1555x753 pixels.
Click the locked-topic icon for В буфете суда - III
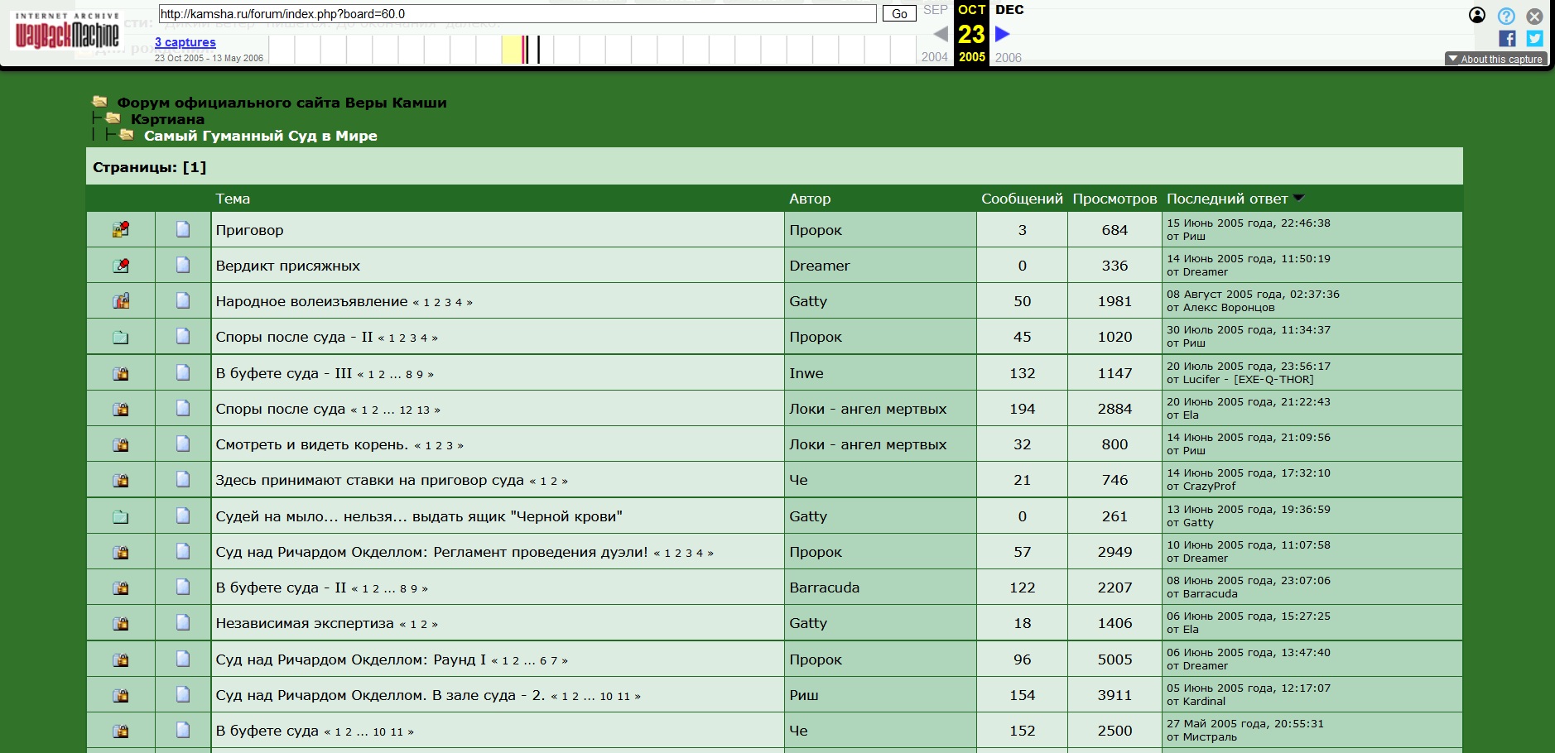pos(121,373)
